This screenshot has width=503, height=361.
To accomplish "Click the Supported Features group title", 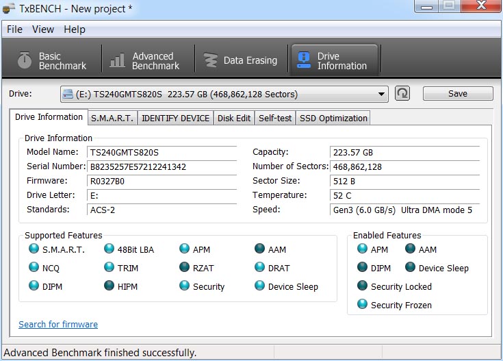I will pos(63,236).
